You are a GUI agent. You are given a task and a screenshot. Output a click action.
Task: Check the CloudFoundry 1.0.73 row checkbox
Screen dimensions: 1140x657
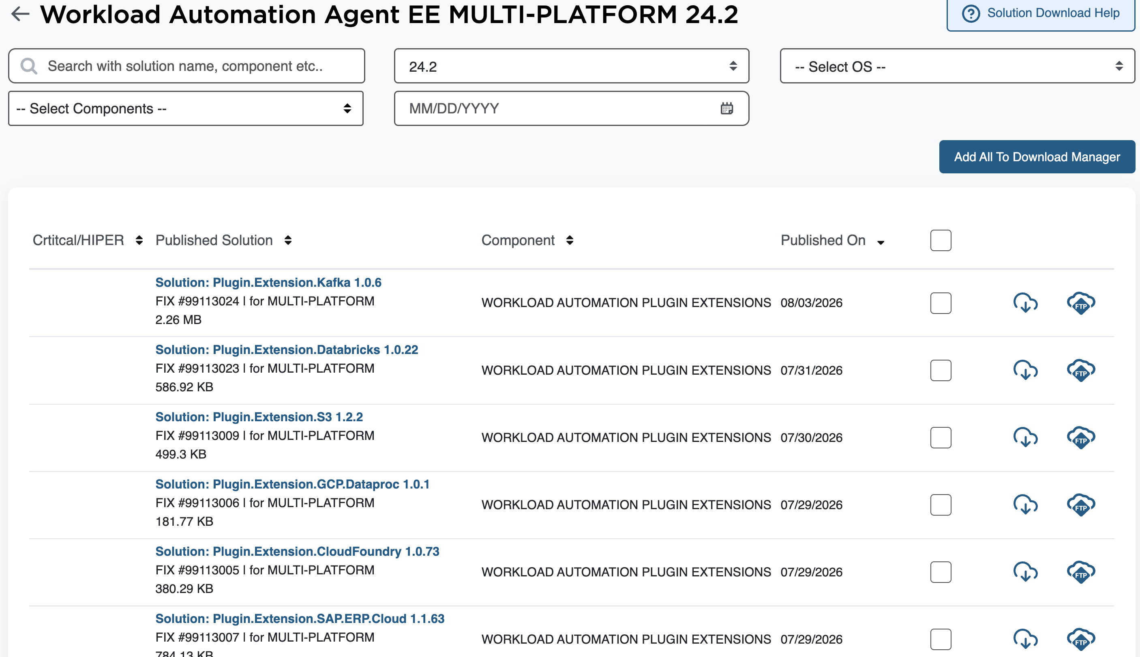[941, 572]
